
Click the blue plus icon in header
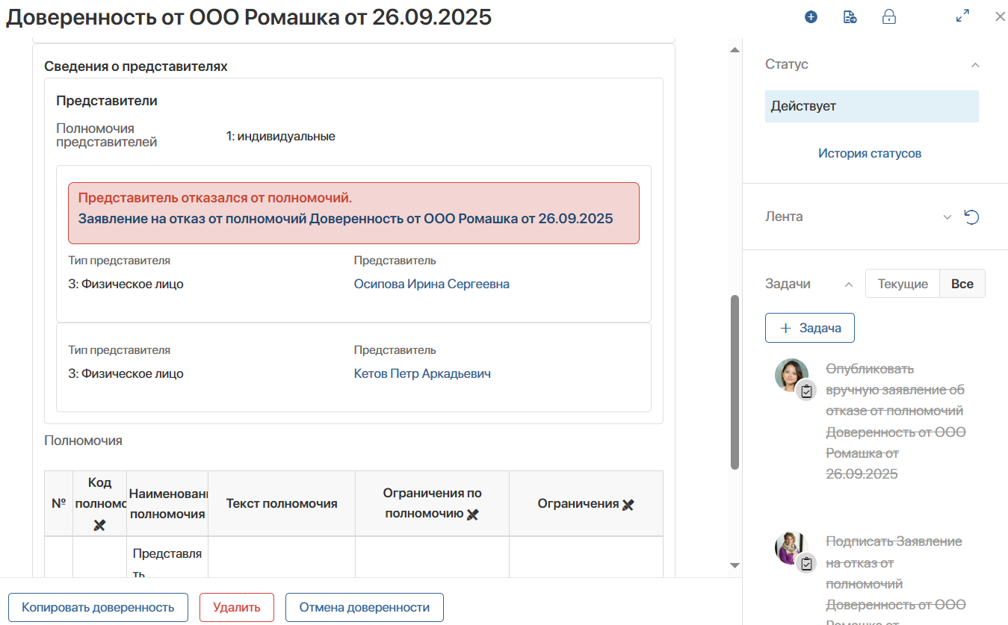click(x=811, y=17)
